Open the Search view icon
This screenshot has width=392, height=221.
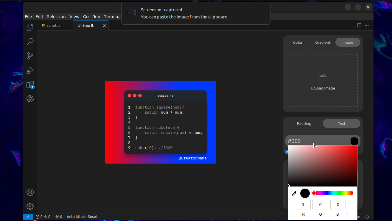30,42
